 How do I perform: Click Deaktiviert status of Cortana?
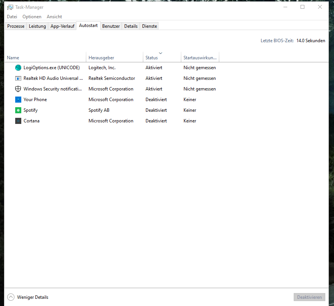click(156, 121)
